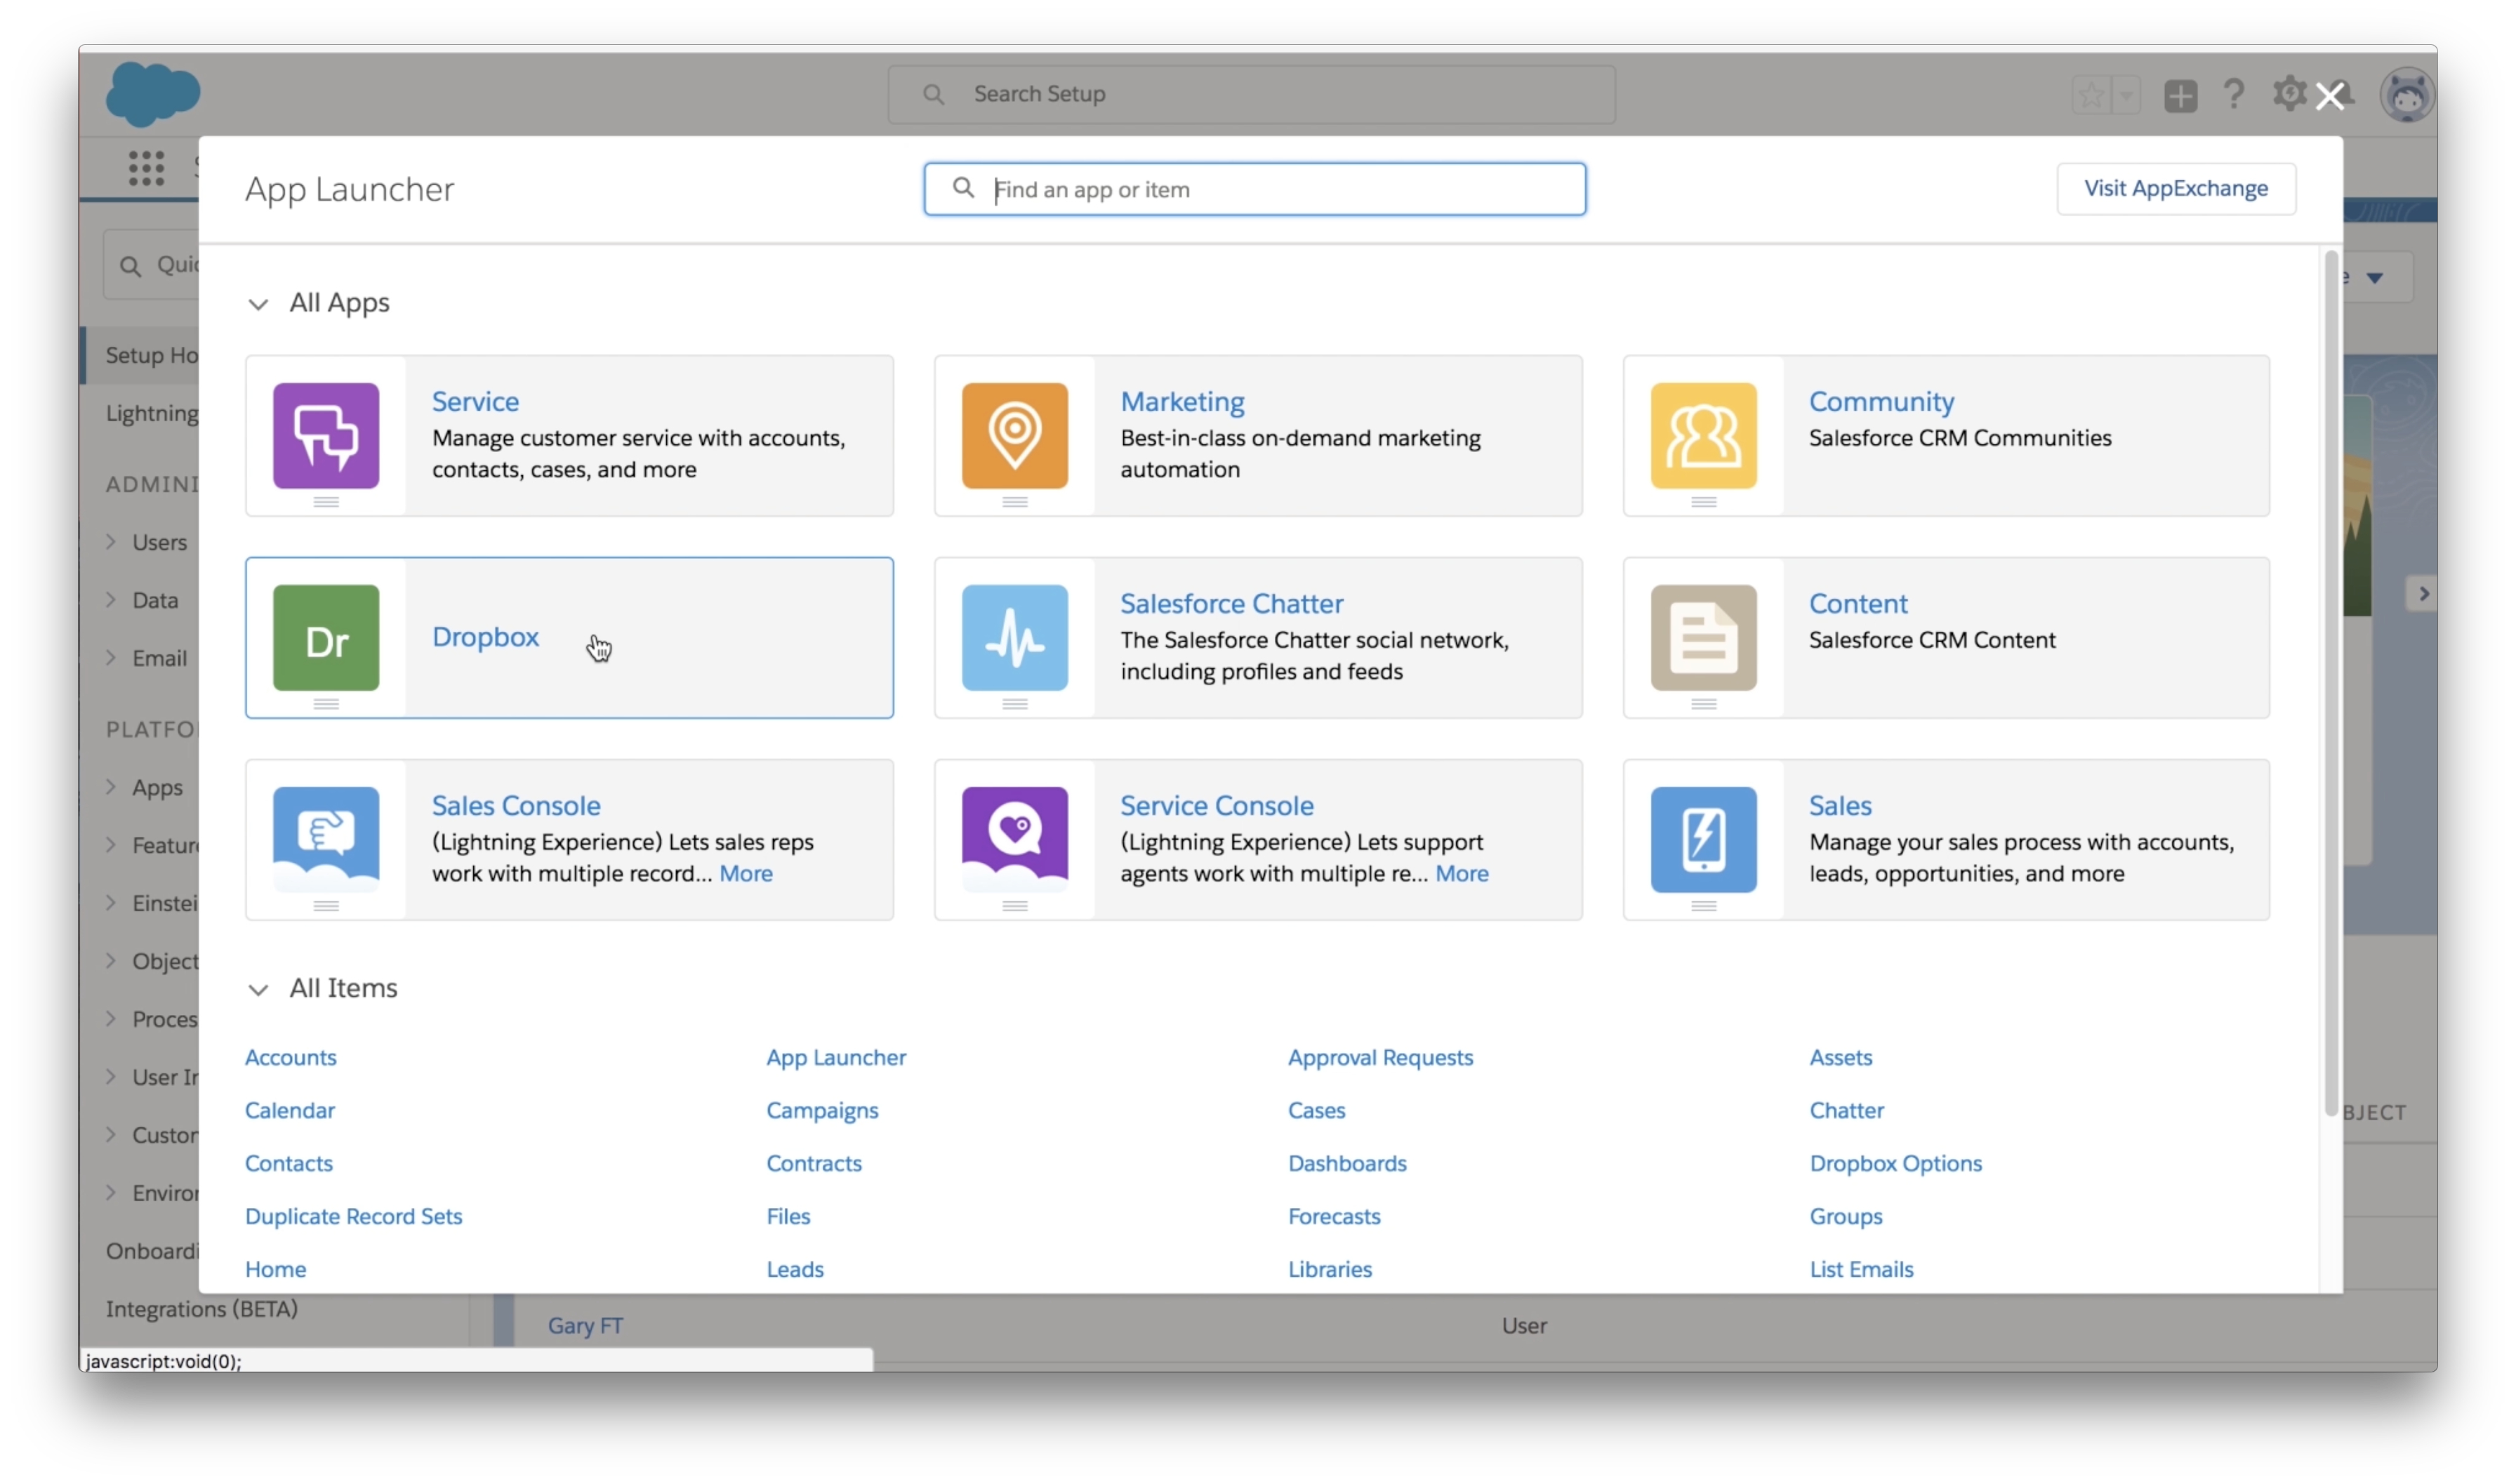
Task: Open the List Emails item
Action: point(1860,1269)
